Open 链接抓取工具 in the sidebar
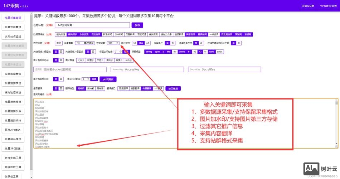340x179 pixels. pyautogui.click(x=13, y=167)
